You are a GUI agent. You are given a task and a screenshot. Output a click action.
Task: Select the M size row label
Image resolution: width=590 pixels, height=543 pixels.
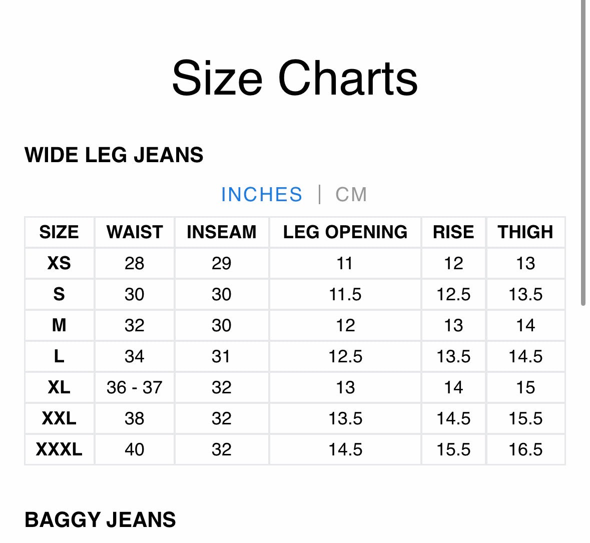click(x=59, y=325)
